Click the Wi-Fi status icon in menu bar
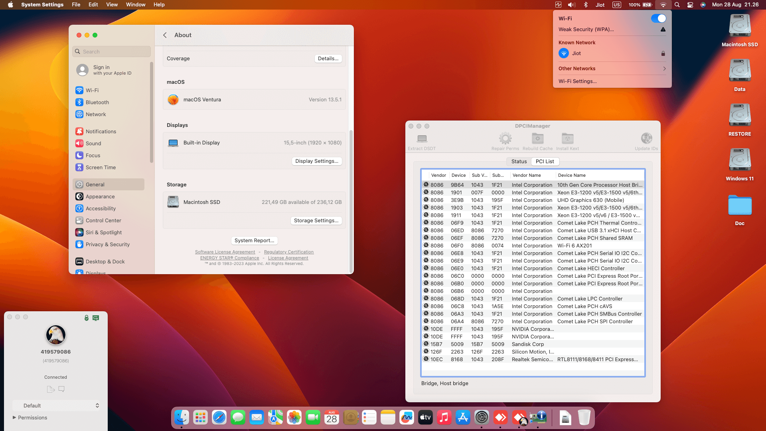 point(663,5)
